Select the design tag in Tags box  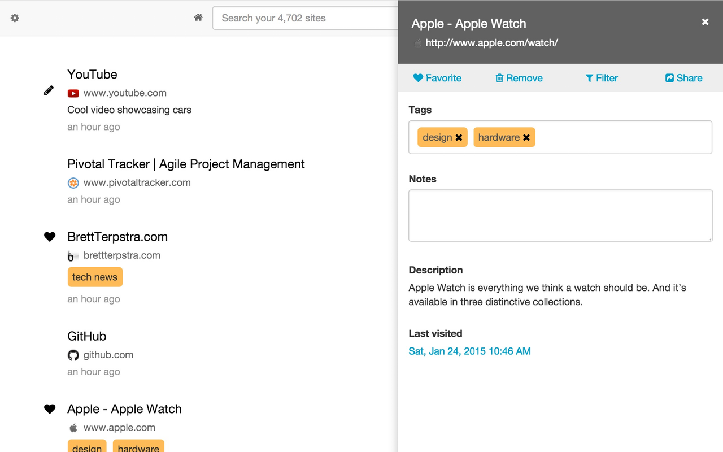click(437, 137)
